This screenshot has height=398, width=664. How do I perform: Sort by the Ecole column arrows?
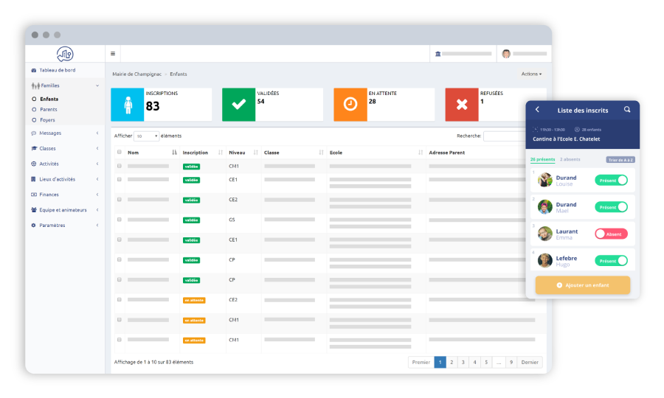[x=420, y=153]
